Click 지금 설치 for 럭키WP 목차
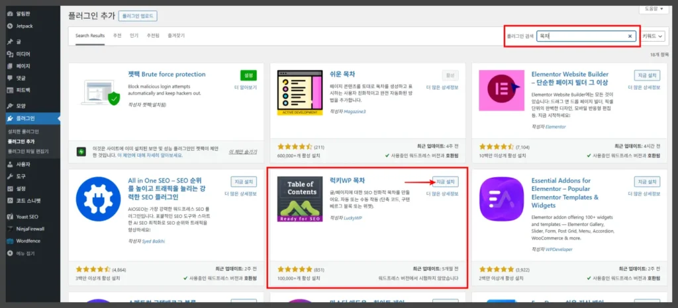 [x=446, y=182]
